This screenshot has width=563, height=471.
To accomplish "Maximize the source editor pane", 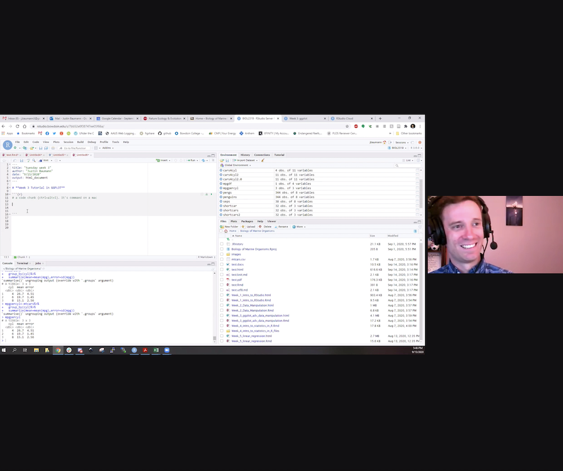I will click(x=213, y=155).
